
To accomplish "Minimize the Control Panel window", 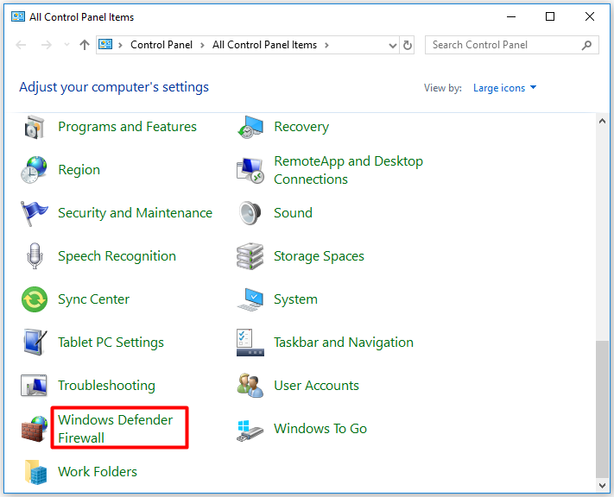I will (511, 17).
